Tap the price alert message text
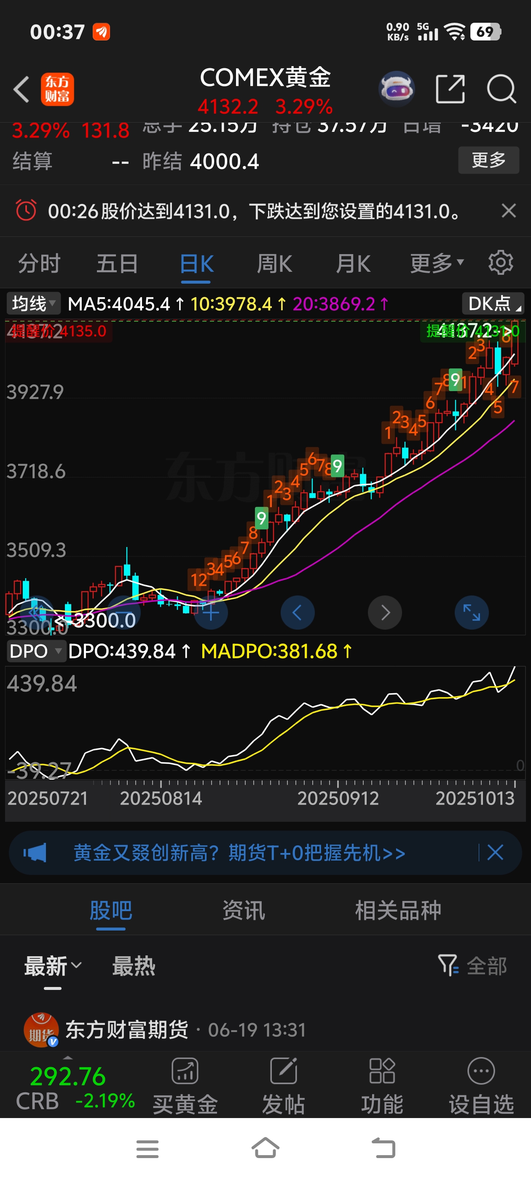531x1180 pixels. [x=254, y=211]
